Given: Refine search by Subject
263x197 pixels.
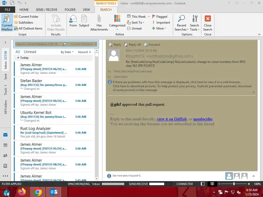Looking at the screenshot, I should tap(84, 21).
